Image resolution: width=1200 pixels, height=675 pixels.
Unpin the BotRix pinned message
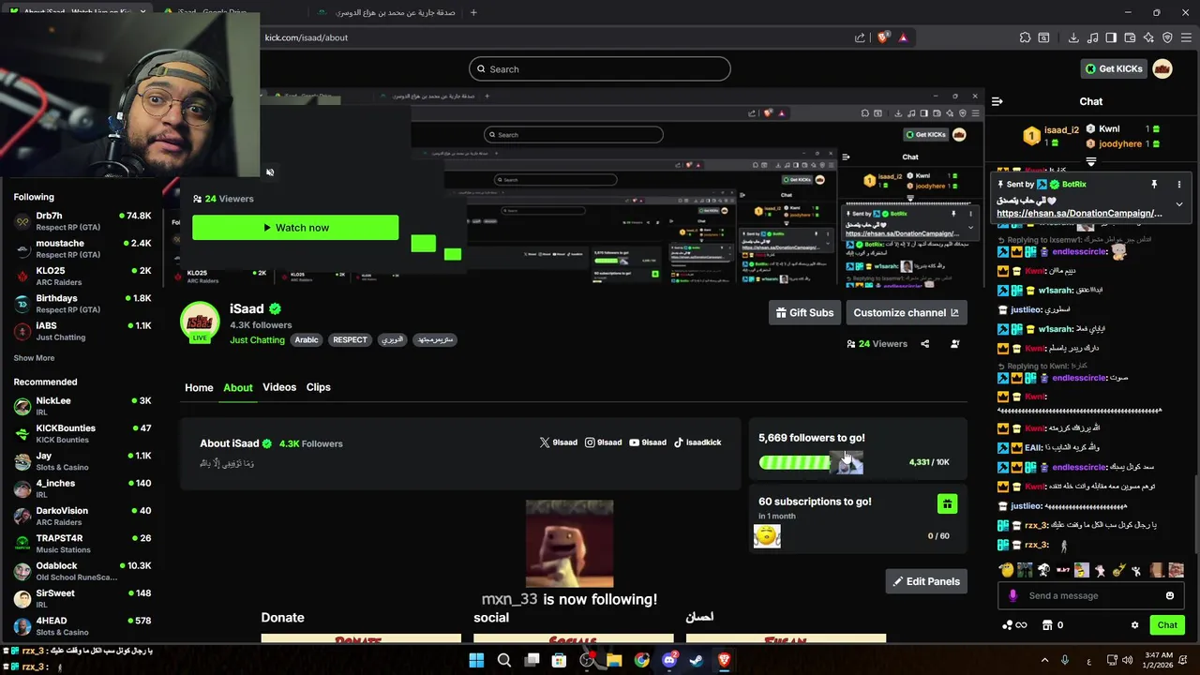(1154, 185)
